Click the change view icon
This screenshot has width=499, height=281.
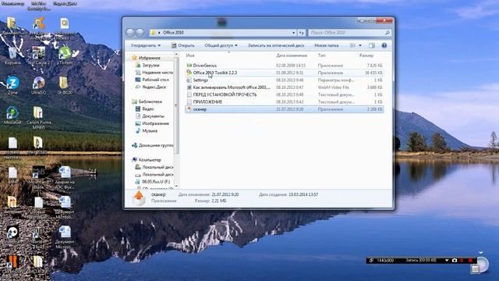[x=352, y=45]
